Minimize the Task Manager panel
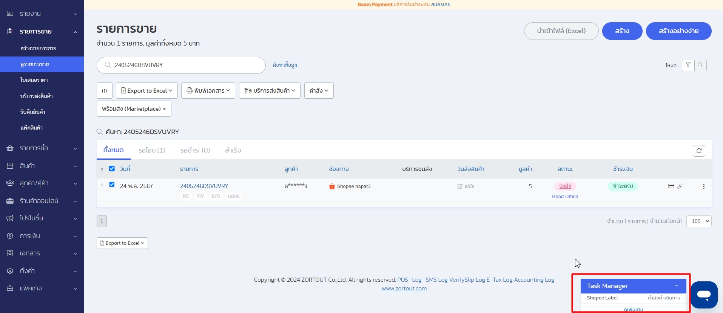 click(x=676, y=286)
